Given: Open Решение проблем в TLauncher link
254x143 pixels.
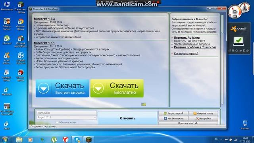Looking at the screenshot, I should coord(195,47).
